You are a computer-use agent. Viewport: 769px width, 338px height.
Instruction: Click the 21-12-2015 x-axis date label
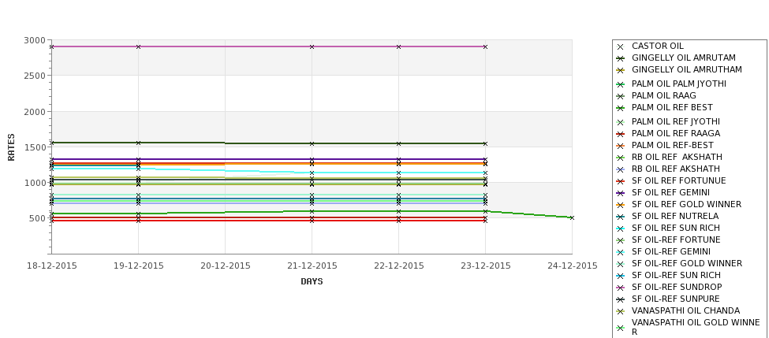[x=312, y=266]
